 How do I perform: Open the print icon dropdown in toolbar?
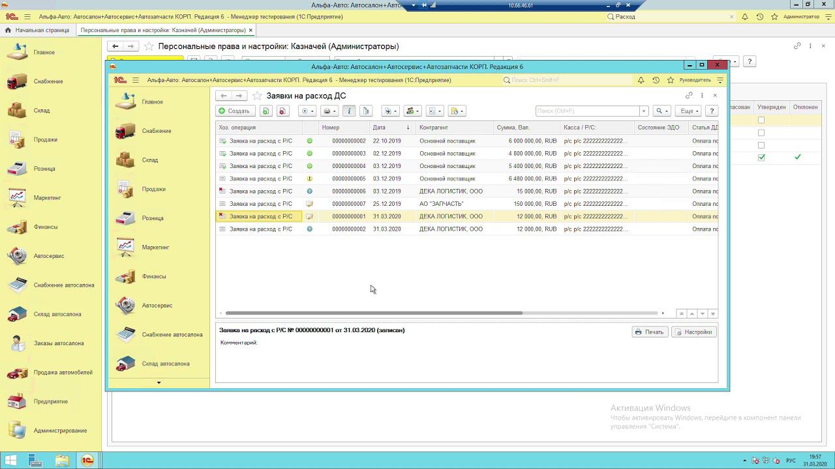click(330, 111)
